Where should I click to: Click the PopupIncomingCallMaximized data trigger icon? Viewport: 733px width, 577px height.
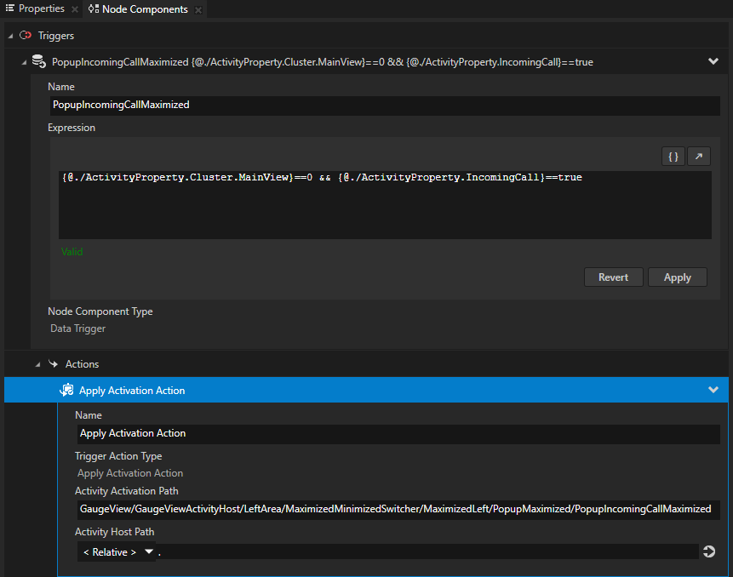pyautogui.click(x=38, y=61)
